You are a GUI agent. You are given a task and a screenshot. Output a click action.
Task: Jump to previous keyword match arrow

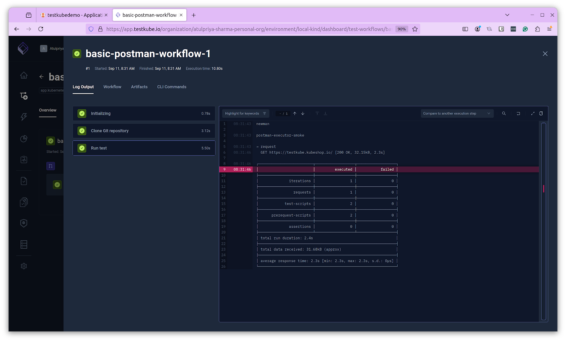(295, 113)
